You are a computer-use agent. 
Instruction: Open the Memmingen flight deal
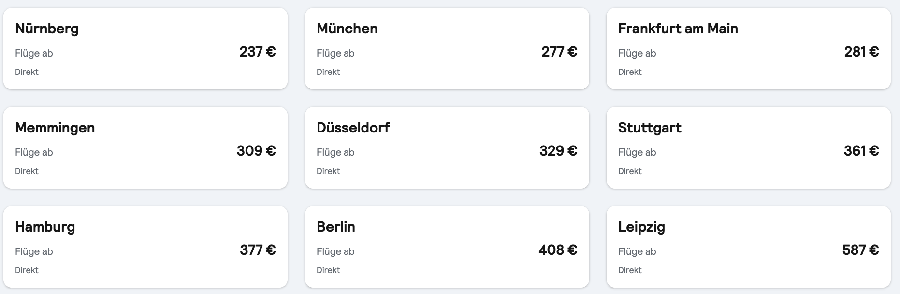[145, 147]
